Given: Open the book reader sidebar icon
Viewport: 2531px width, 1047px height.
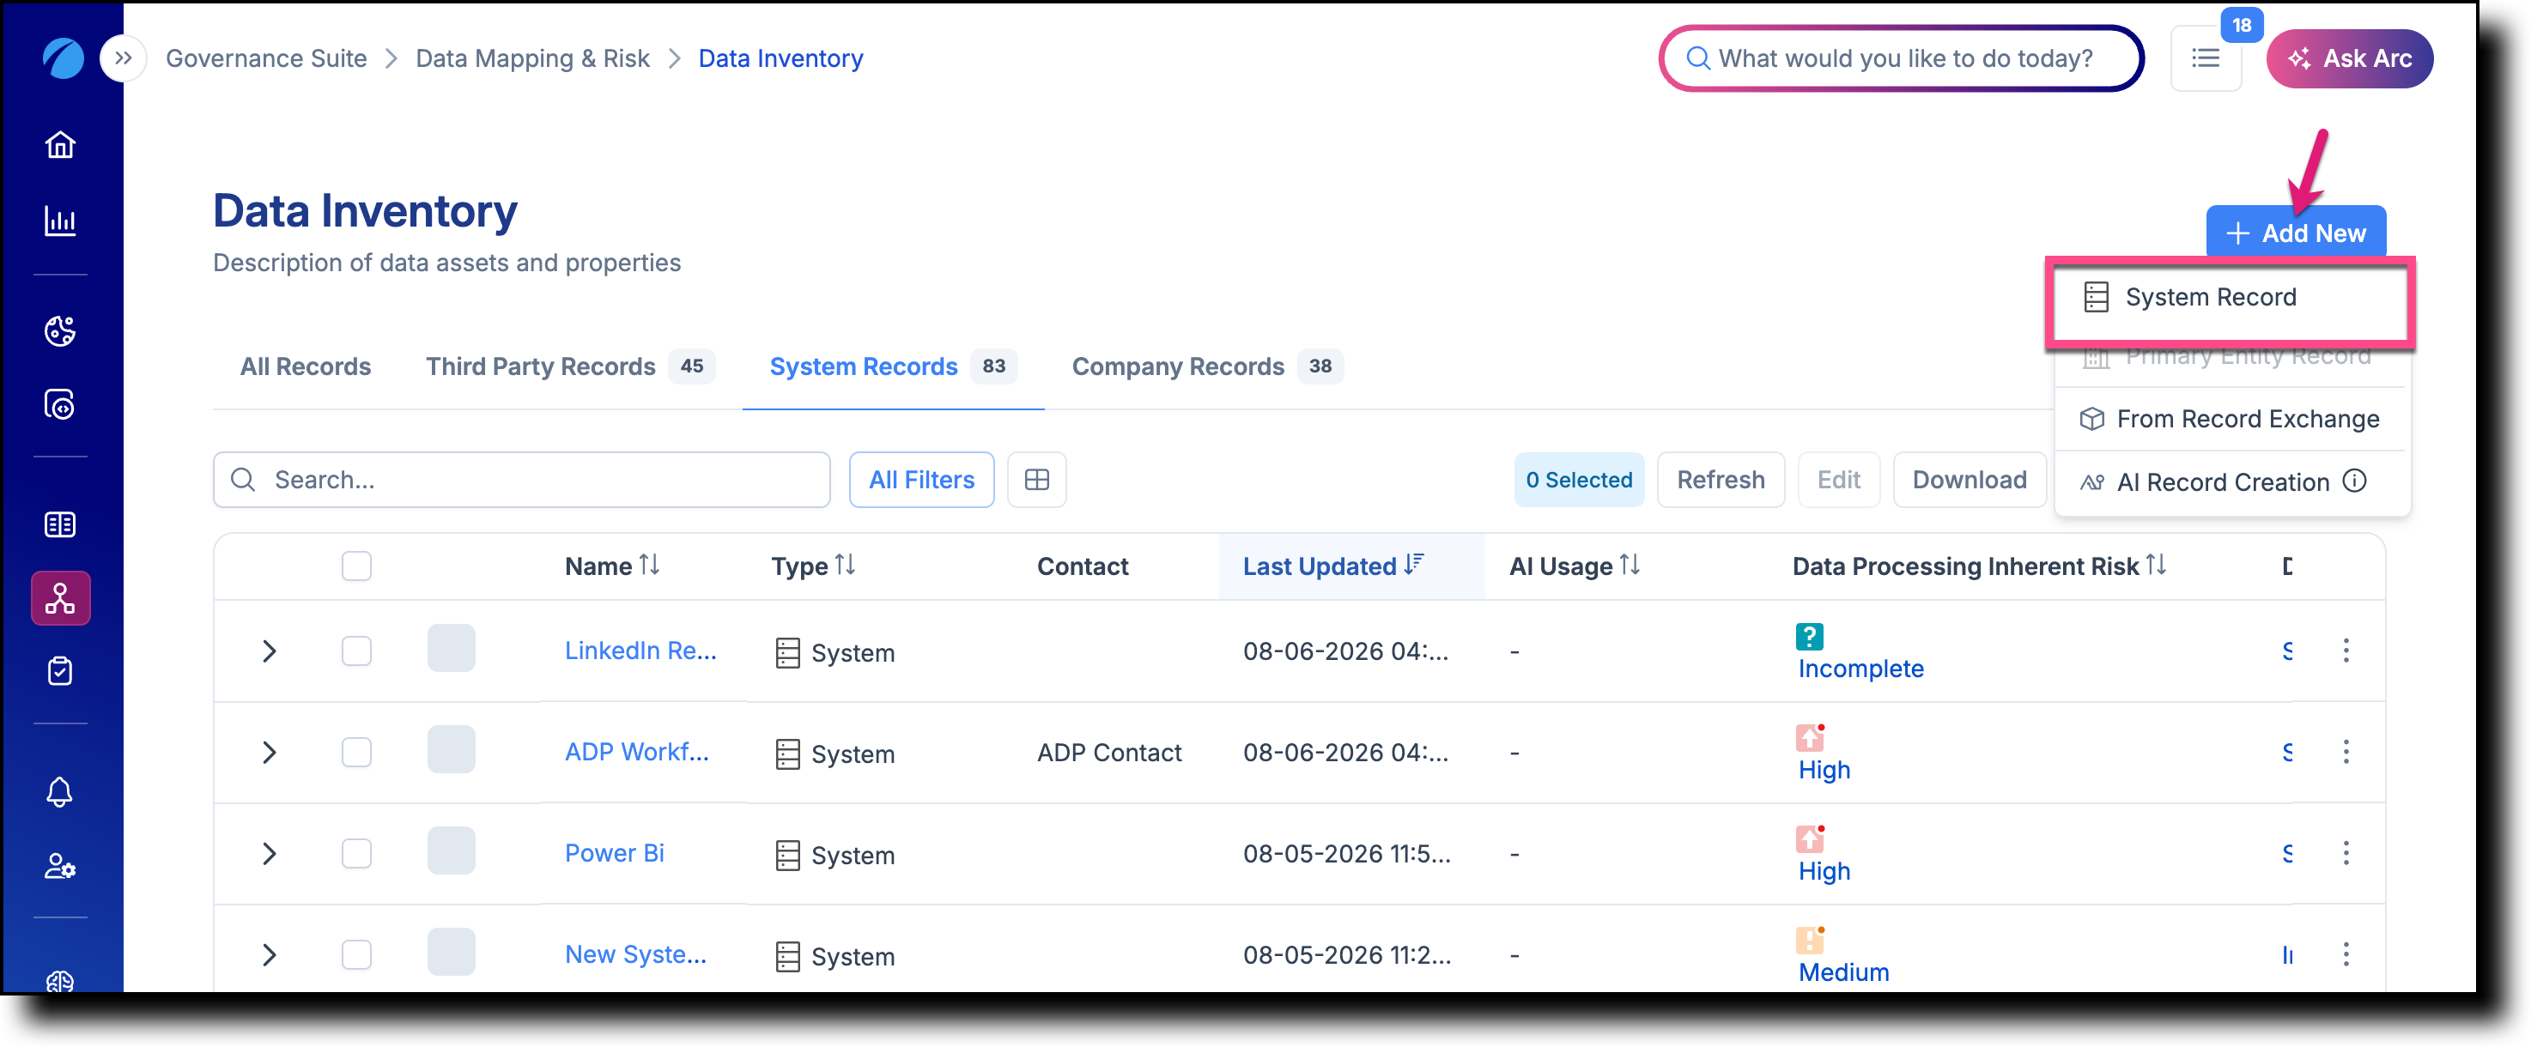Looking at the screenshot, I should [60, 524].
